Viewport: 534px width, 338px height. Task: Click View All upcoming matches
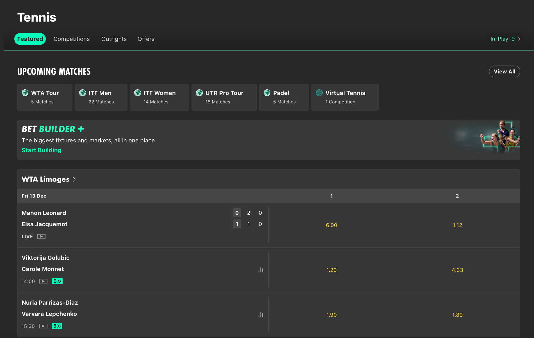click(x=504, y=71)
